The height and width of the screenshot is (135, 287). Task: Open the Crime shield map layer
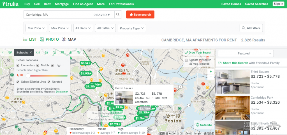pos(10,52)
